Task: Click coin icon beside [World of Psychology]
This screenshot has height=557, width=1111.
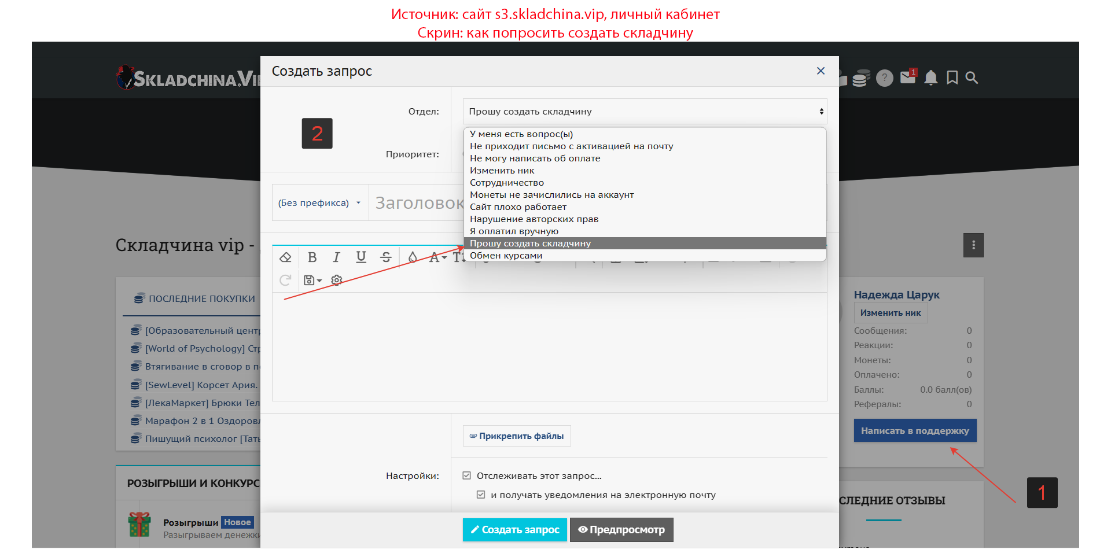Action: point(136,348)
